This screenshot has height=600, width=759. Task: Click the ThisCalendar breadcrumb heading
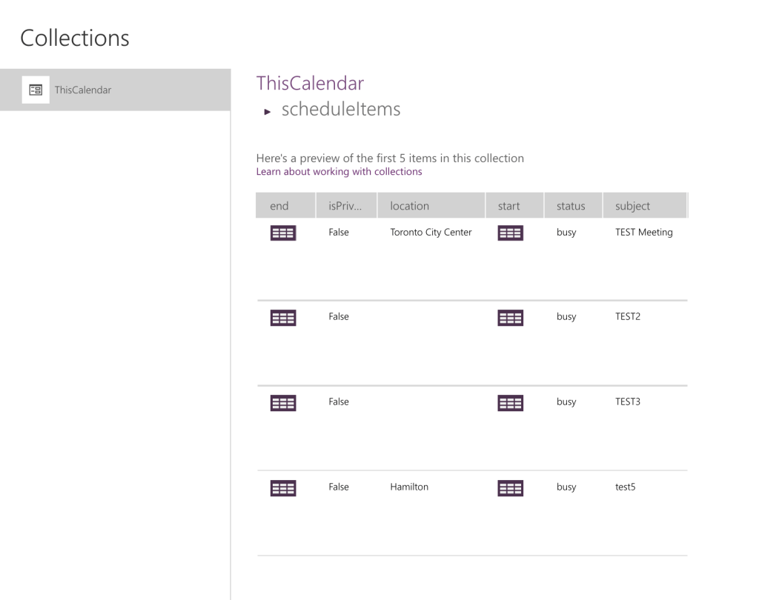(x=310, y=83)
